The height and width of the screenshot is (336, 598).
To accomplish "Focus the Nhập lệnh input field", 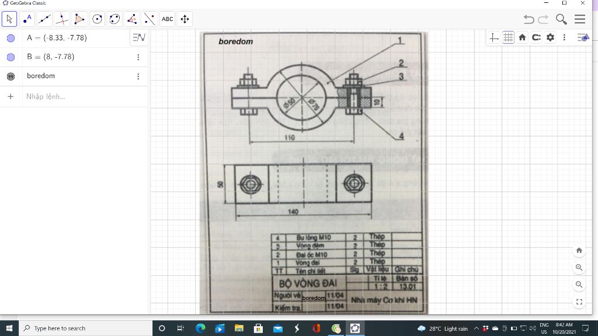I will 85,97.
